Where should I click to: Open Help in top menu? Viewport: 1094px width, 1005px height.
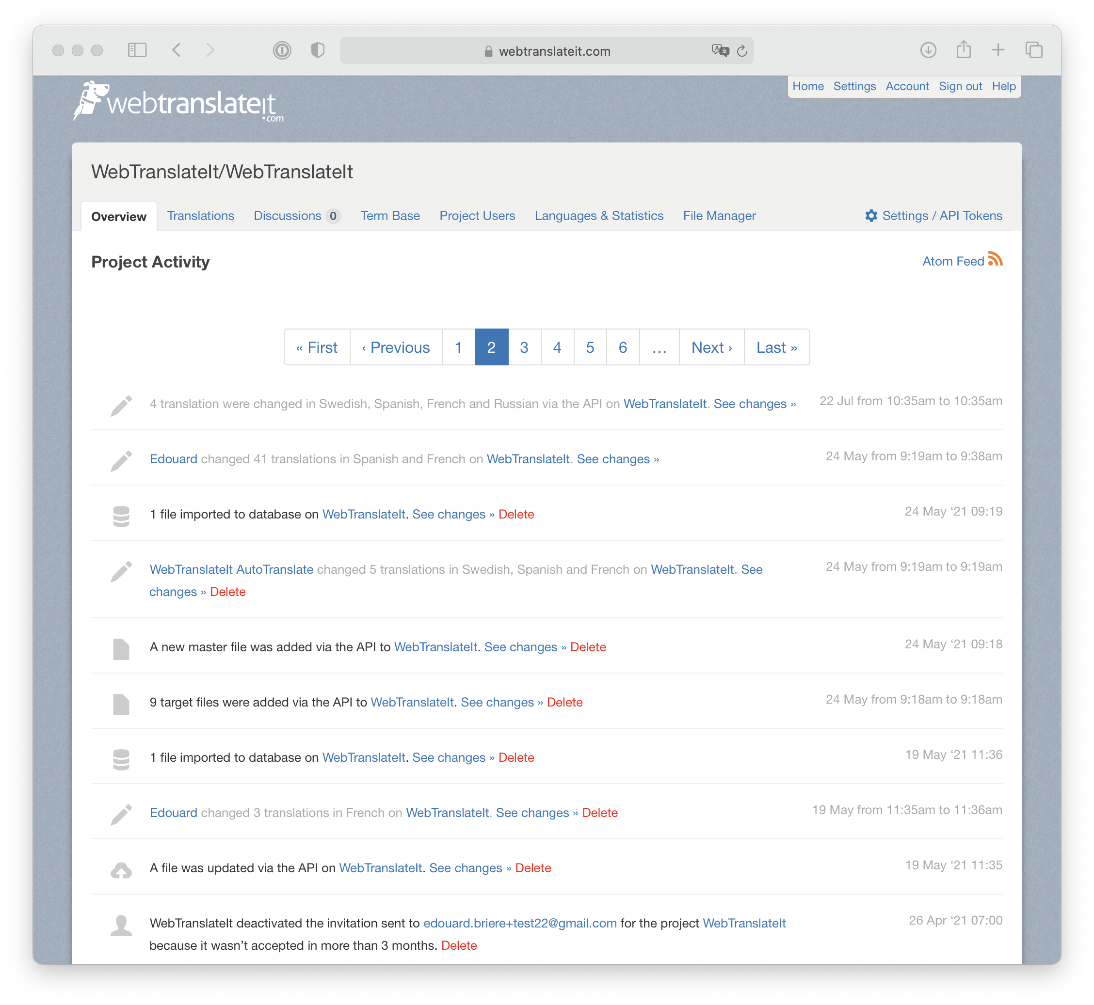pyautogui.click(x=1004, y=86)
